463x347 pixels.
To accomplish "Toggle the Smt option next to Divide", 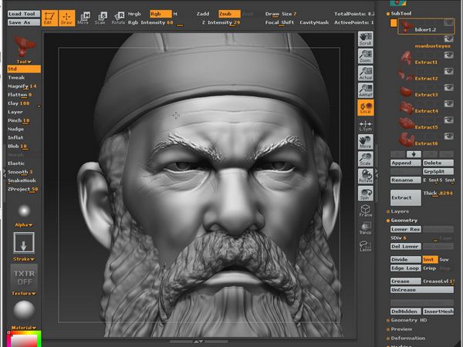I will point(428,259).
